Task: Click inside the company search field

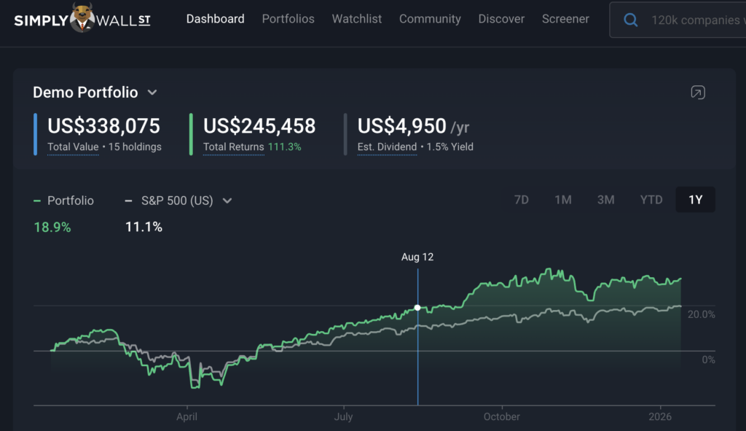Action: point(692,20)
